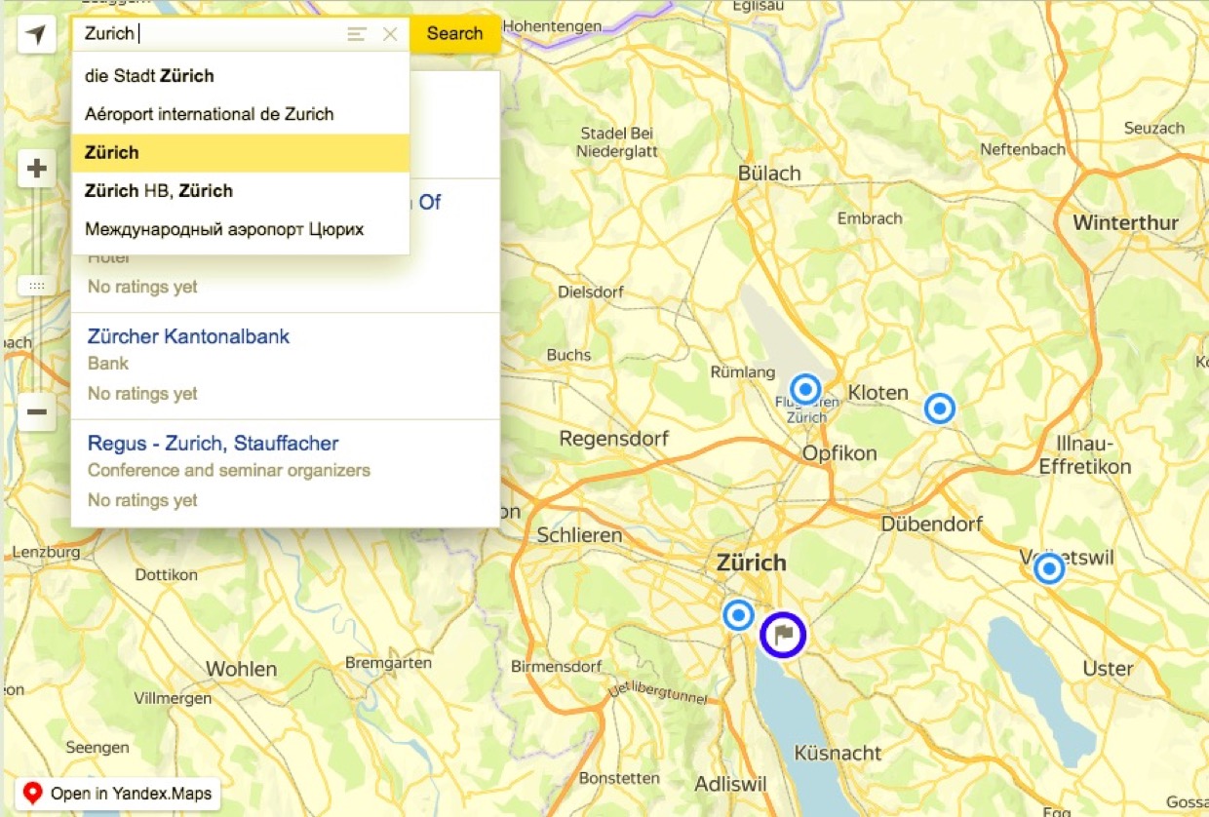1209x817 pixels.
Task: Click the Bülach town label
Action: click(x=769, y=174)
